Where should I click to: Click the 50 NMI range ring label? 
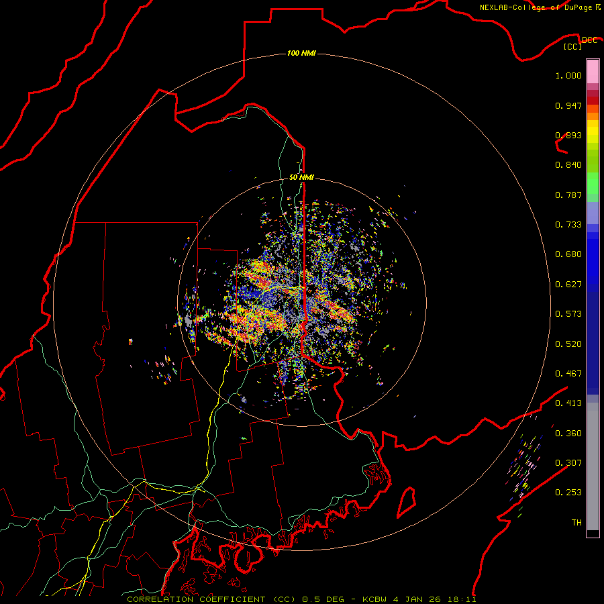tap(301, 177)
